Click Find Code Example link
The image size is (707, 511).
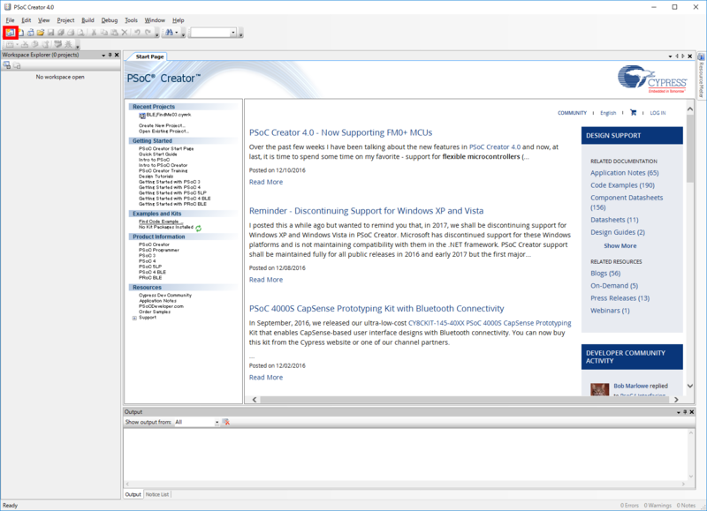161,222
